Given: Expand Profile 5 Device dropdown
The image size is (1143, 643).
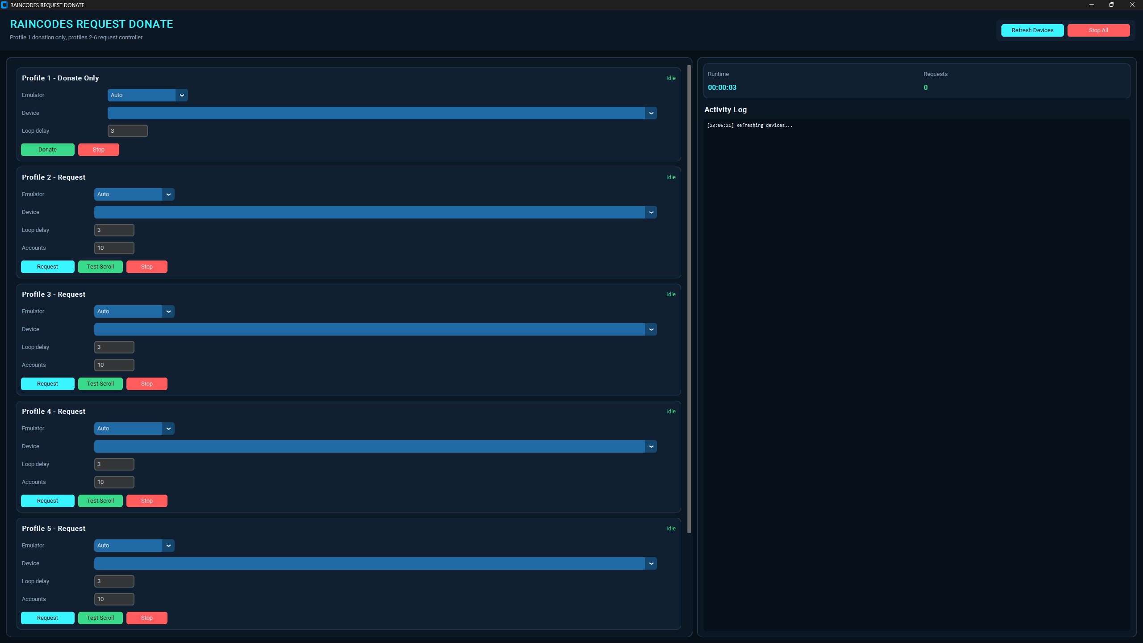Looking at the screenshot, I should pos(375,563).
